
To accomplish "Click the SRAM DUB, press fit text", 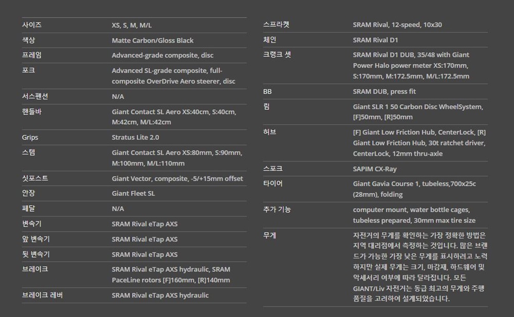I will [x=384, y=91].
